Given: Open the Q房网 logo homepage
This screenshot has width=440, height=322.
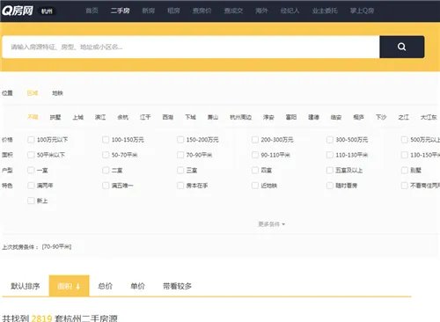Looking at the screenshot, I should point(18,11).
